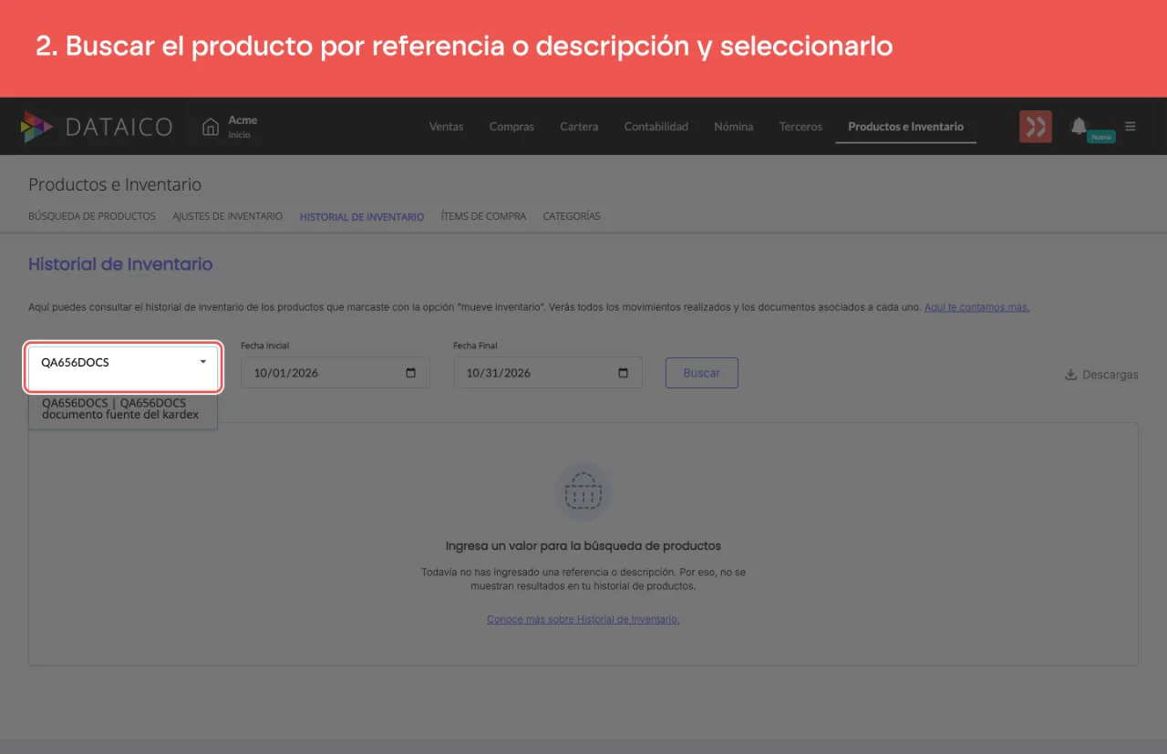Switch to Categorías tab

pyautogui.click(x=572, y=217)
